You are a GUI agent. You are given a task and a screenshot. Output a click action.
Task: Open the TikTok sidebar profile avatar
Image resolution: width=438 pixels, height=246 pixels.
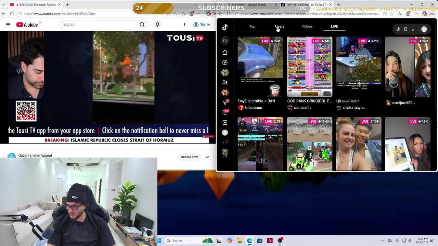click(x=225, y=133)
